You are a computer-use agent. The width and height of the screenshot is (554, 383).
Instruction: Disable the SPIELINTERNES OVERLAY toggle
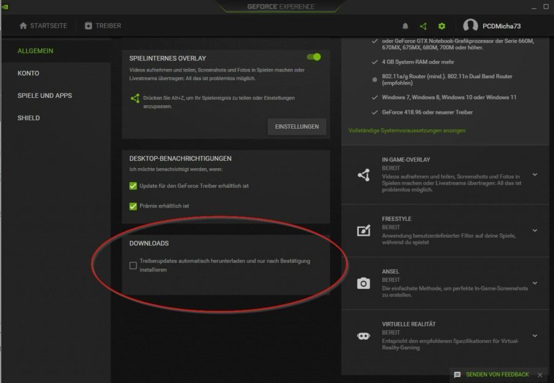tap(314, 56)
